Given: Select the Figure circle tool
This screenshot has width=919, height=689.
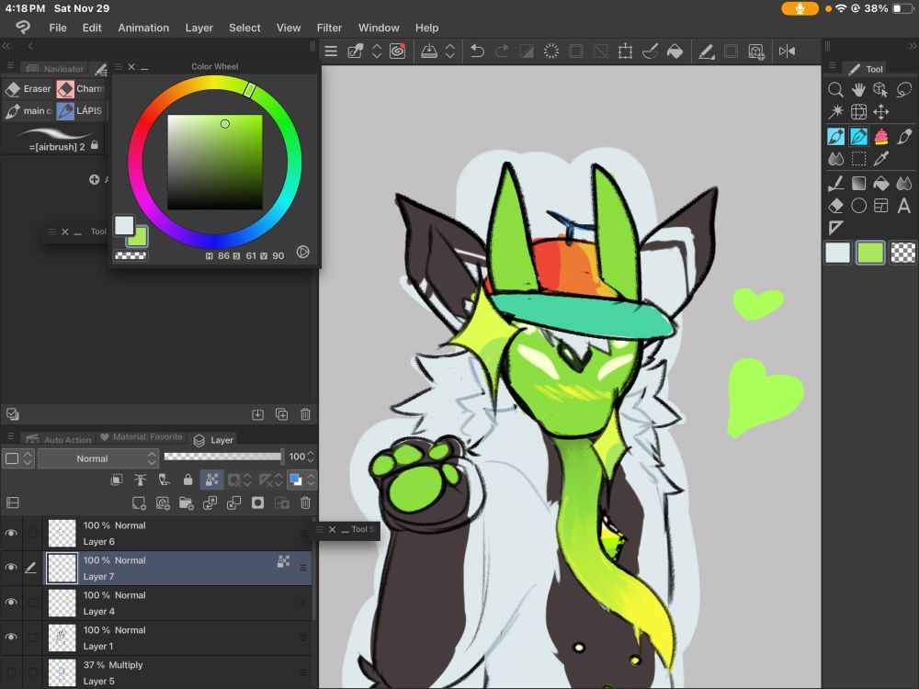Looking at the screenshot, I should (x=858, y=206).
